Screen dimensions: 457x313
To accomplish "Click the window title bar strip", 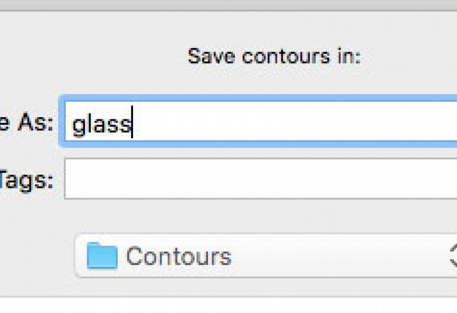I will tap(228, 5).
